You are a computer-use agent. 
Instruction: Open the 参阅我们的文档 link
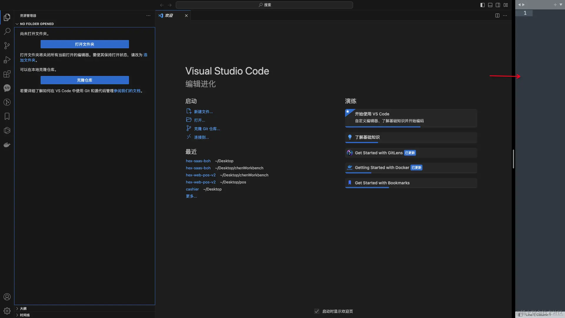pyautogui.click(x=127, y=91)
